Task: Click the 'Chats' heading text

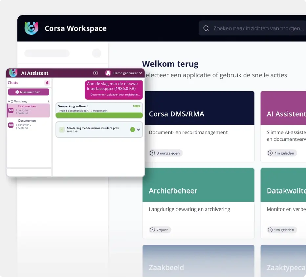Action: pos(13,83)
